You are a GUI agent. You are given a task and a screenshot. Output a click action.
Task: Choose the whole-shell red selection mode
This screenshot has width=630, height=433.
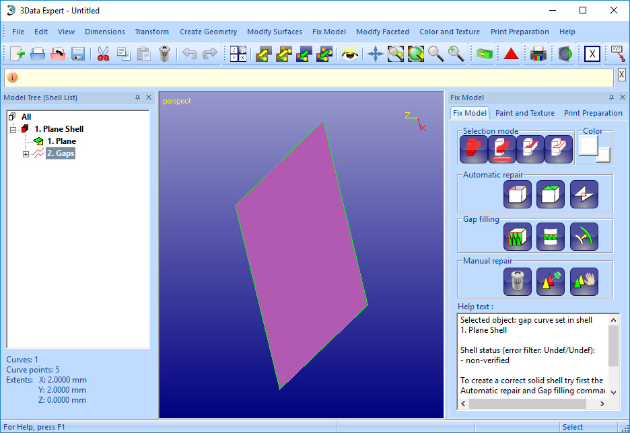coord(474,149)
